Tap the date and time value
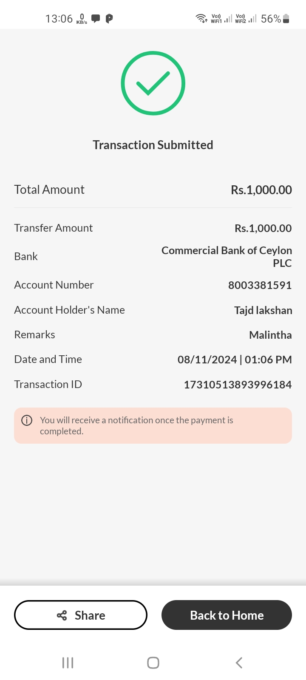Screen dimensions: 306x680 (x=235, y=360)
